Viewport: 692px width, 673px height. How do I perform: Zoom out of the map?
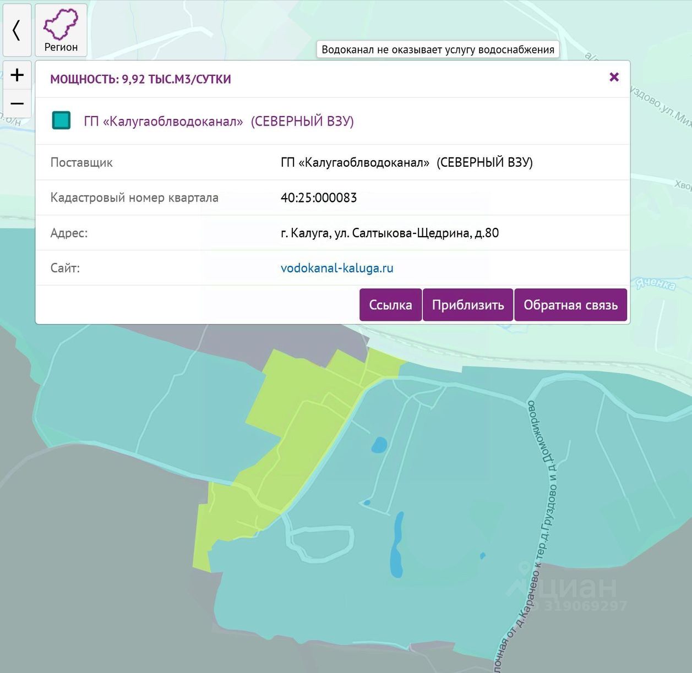[x=17, y=103]
